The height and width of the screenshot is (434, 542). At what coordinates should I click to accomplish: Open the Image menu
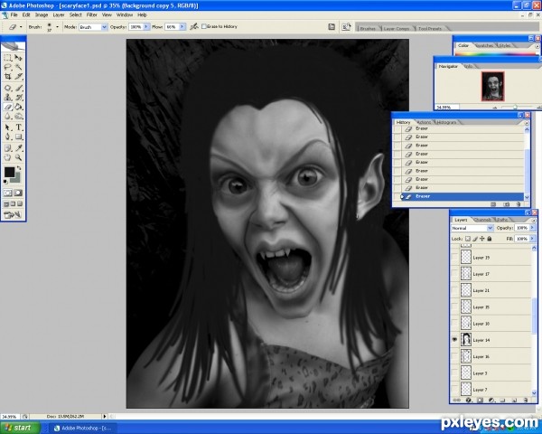coord(42,14)
